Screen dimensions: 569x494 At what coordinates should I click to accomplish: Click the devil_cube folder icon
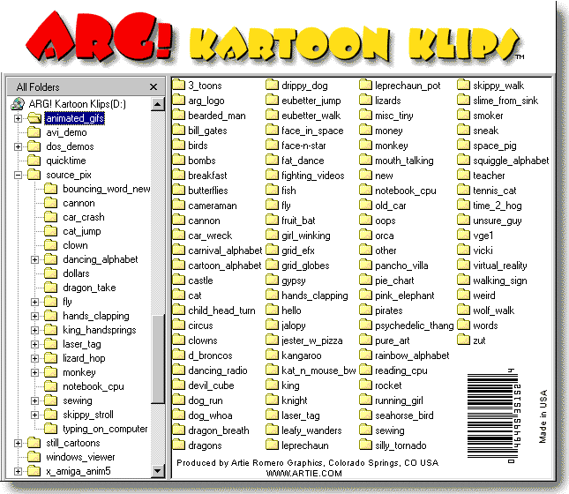[x=178, y=385]
